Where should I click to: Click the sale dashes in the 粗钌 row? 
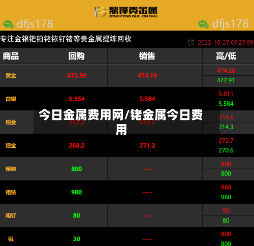pos(147,216)
